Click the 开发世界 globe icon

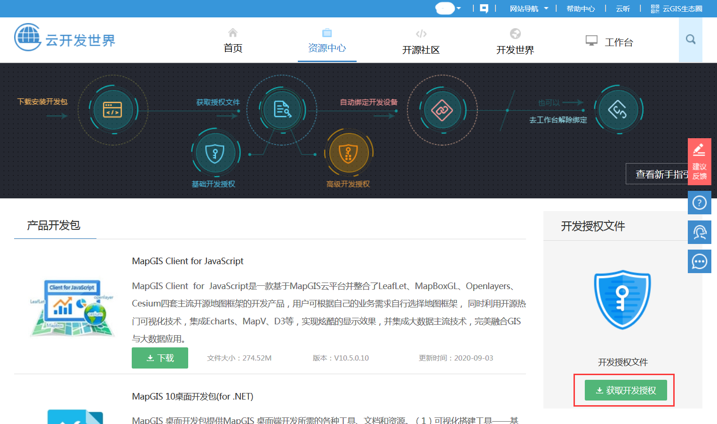(515, 33)
